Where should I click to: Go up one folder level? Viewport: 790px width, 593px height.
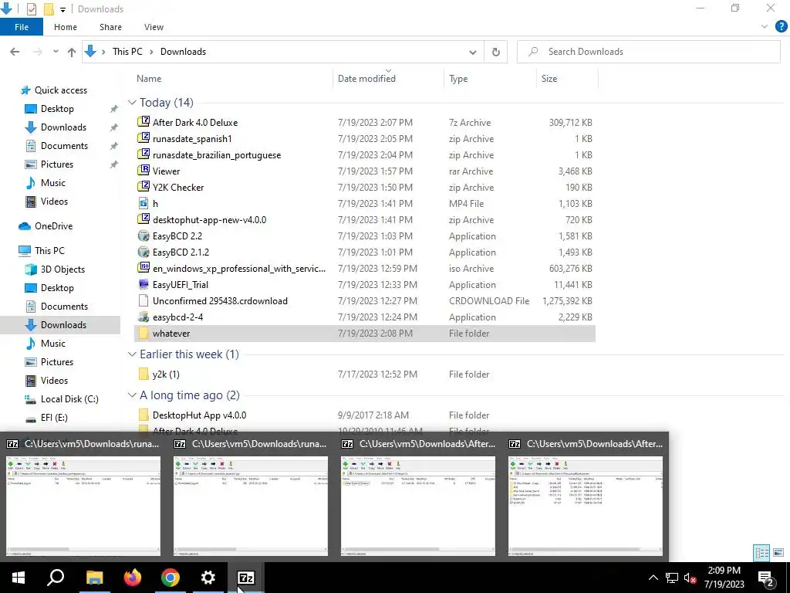pyautogui.click(x=72, y=52)
